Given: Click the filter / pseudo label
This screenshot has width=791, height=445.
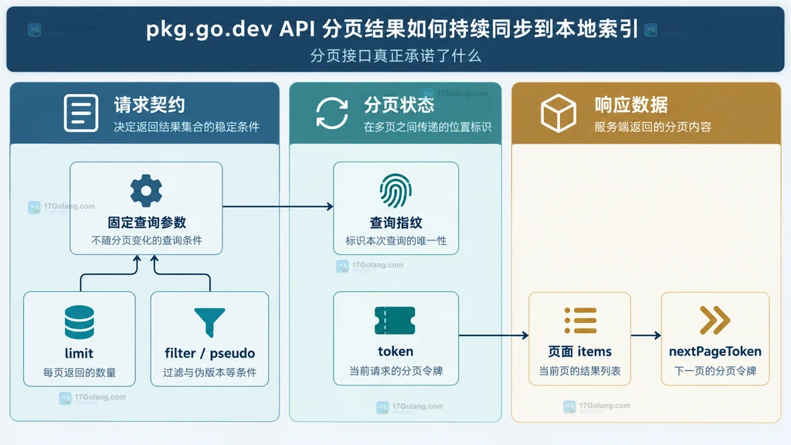Looking at the screenshot, I should [x=209, y=353].
